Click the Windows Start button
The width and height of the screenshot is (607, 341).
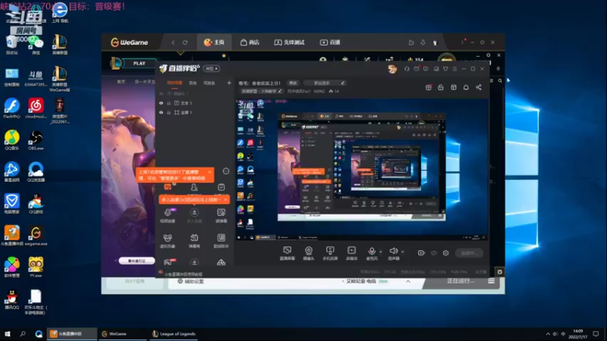pos(7,333)
